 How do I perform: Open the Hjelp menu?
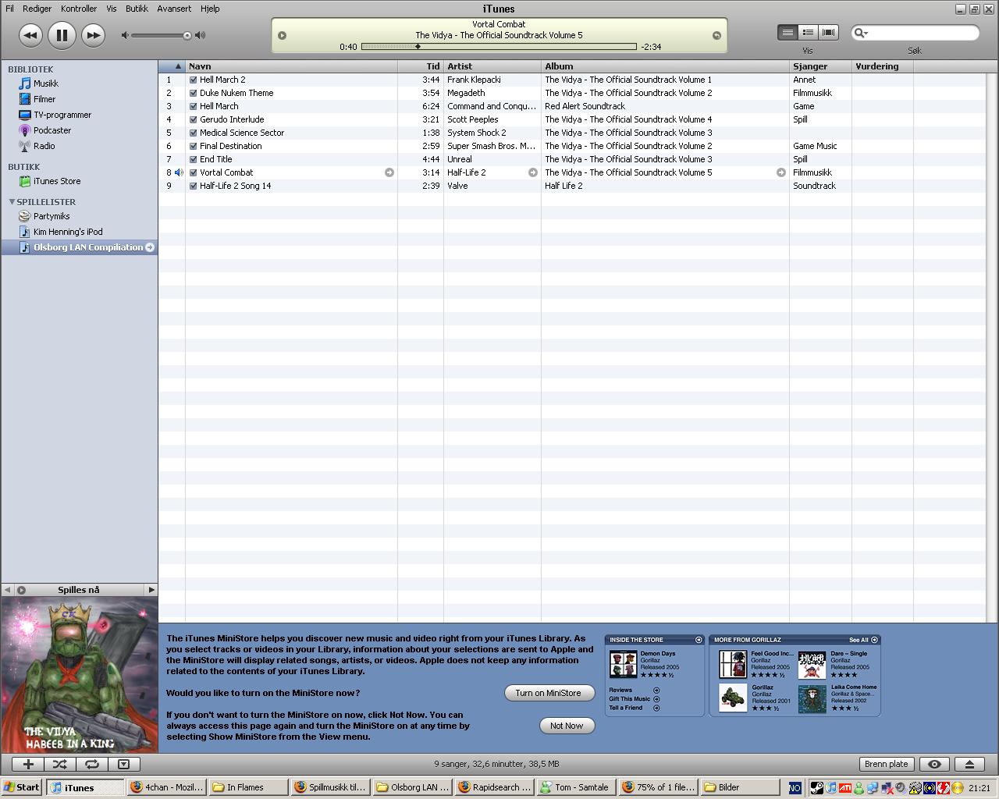point(210,9)
